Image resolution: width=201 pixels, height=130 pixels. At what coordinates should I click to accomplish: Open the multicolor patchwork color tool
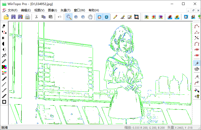4,67
